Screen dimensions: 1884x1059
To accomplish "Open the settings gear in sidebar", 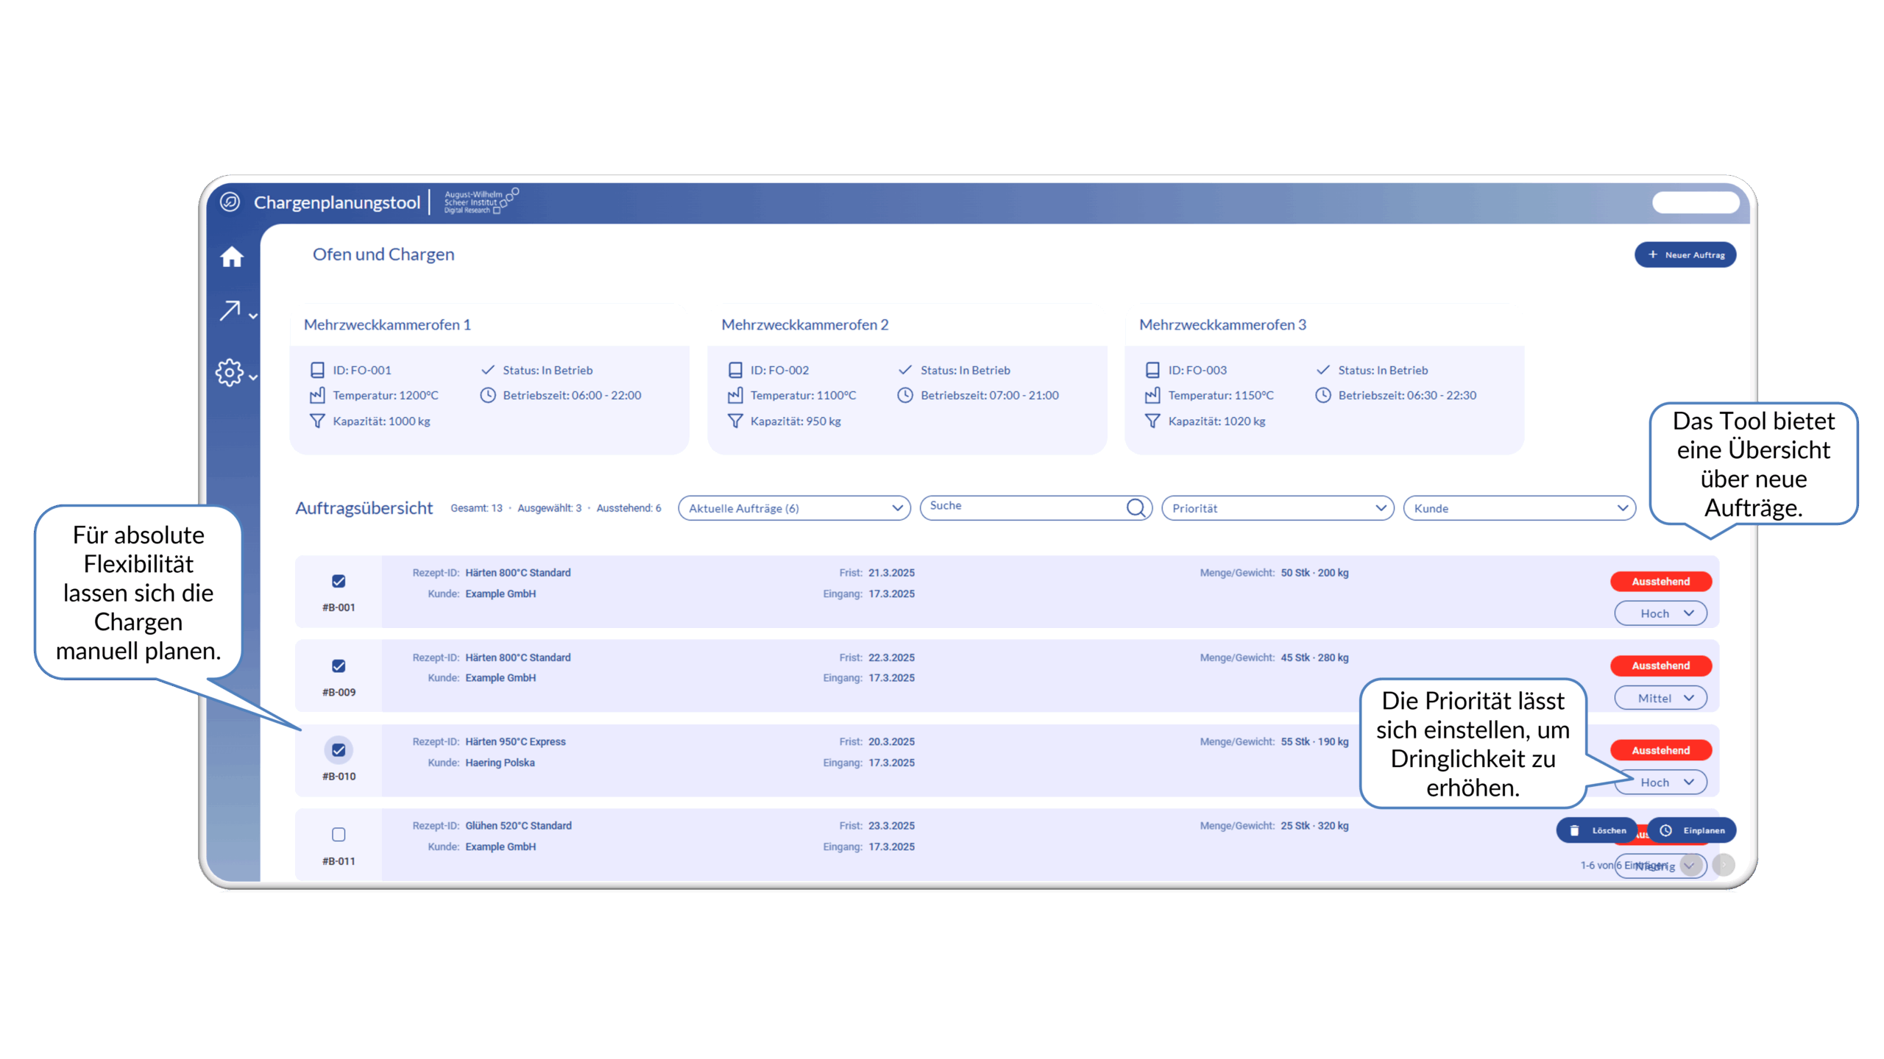I will tap(230, 373).
